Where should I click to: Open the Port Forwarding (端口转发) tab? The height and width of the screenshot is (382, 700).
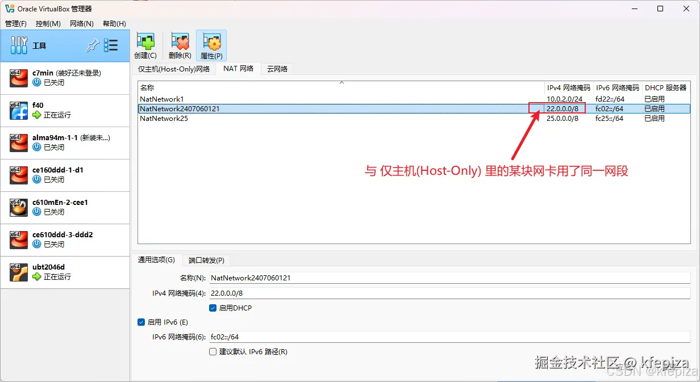(x=206, y=261)
